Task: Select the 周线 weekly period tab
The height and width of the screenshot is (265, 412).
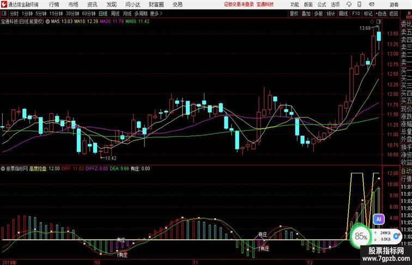Action: tap(115, 14)
